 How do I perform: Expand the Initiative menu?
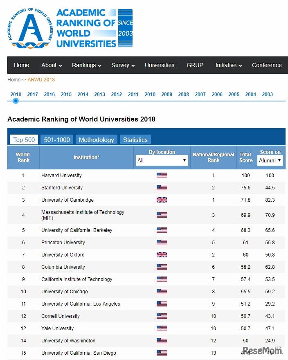pos(229,65)
